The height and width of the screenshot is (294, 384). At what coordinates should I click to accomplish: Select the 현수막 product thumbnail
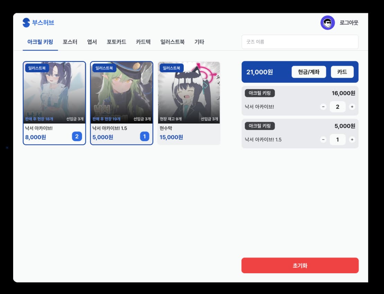click(189, 93)
